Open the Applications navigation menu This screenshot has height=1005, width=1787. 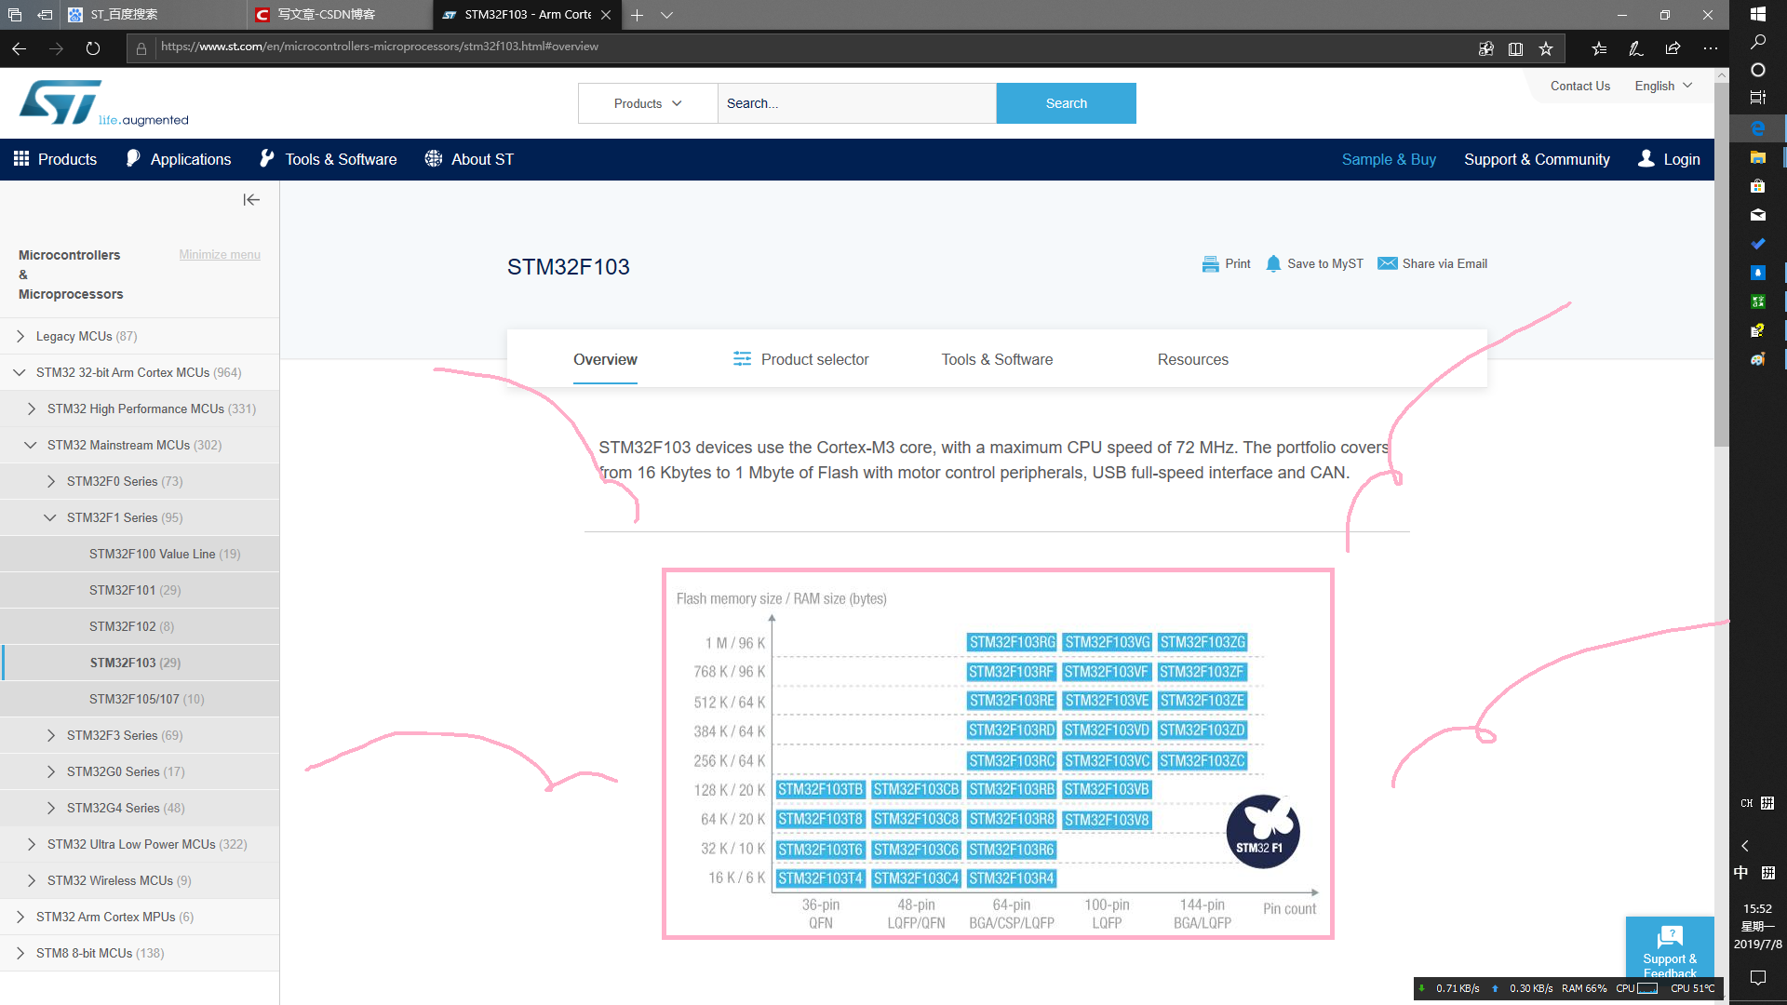[179, 159]
